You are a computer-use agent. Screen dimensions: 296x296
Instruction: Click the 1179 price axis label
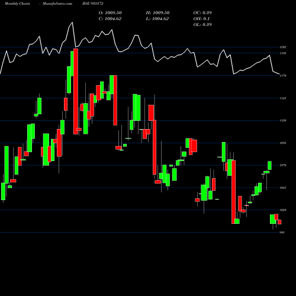(x=283, y=76)
